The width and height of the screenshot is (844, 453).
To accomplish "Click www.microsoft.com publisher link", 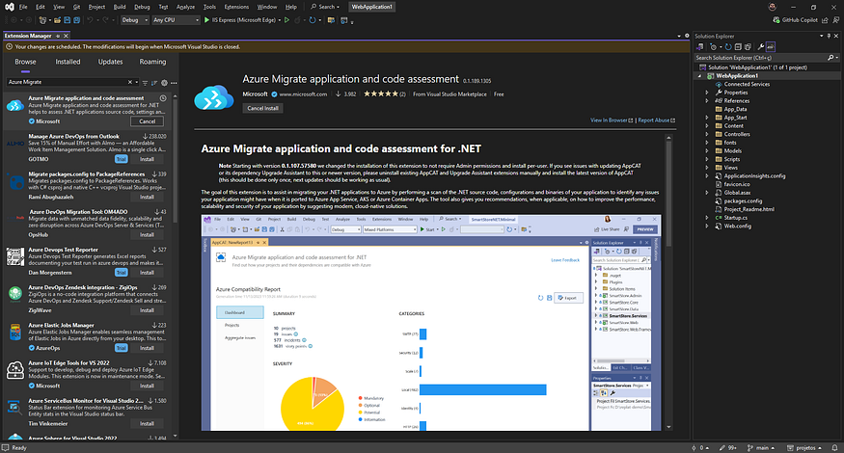I will (x=303, y=94).
